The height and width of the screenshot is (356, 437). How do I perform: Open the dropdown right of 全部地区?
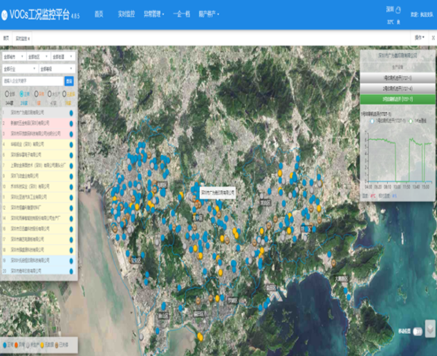(63, 57)
